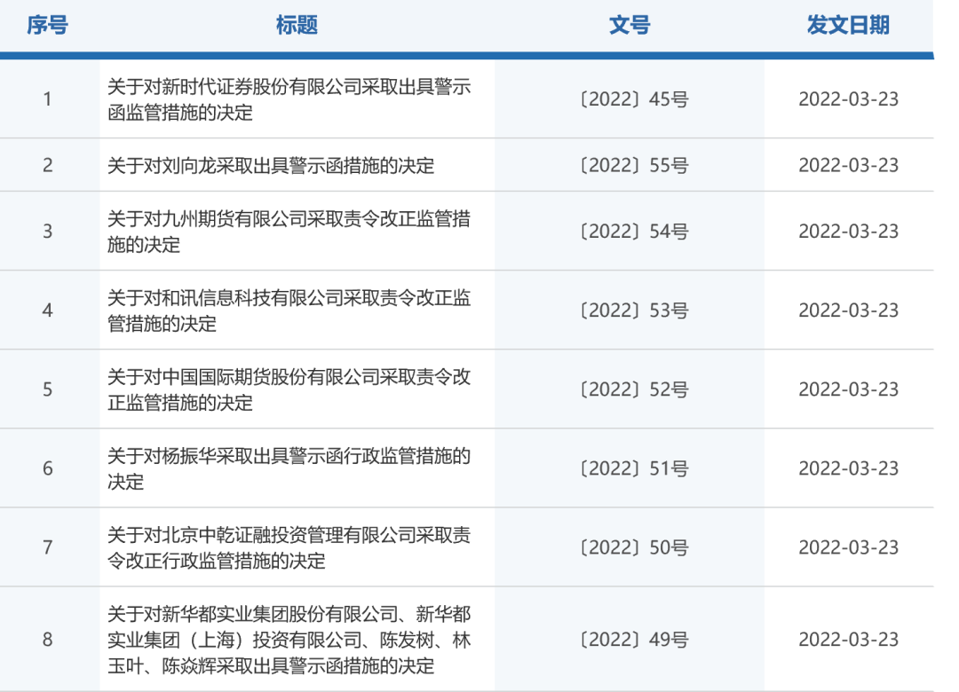Viewport: 959px width, 692px height.
Task: Open the decision title about 刘向龙
Action: [271, 166]
